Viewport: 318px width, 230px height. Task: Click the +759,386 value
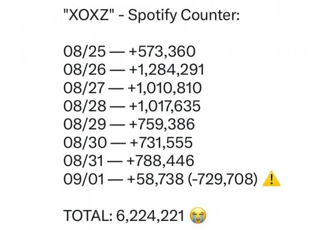[162, 124]
